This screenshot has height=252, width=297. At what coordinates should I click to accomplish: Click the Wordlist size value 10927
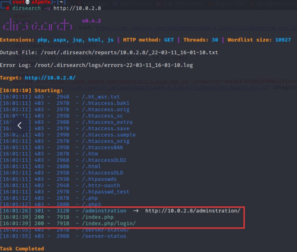click(283, 40)
